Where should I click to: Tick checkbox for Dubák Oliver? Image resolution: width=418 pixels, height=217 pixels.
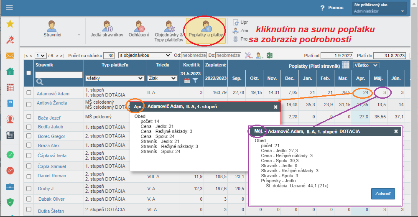29,199
